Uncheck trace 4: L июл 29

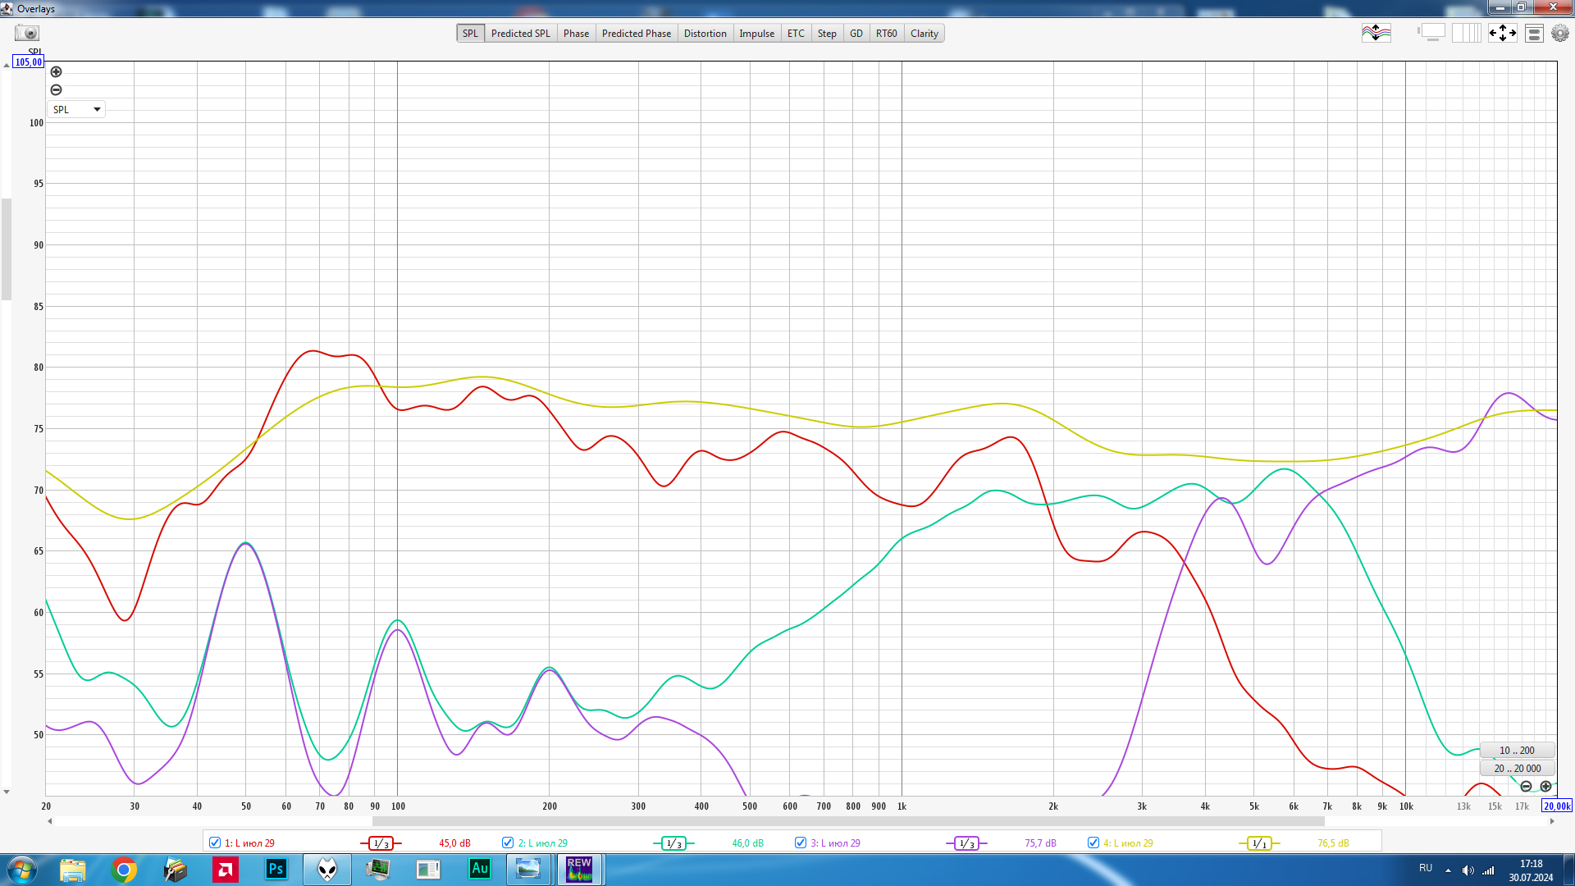[x=1093, y=843]
